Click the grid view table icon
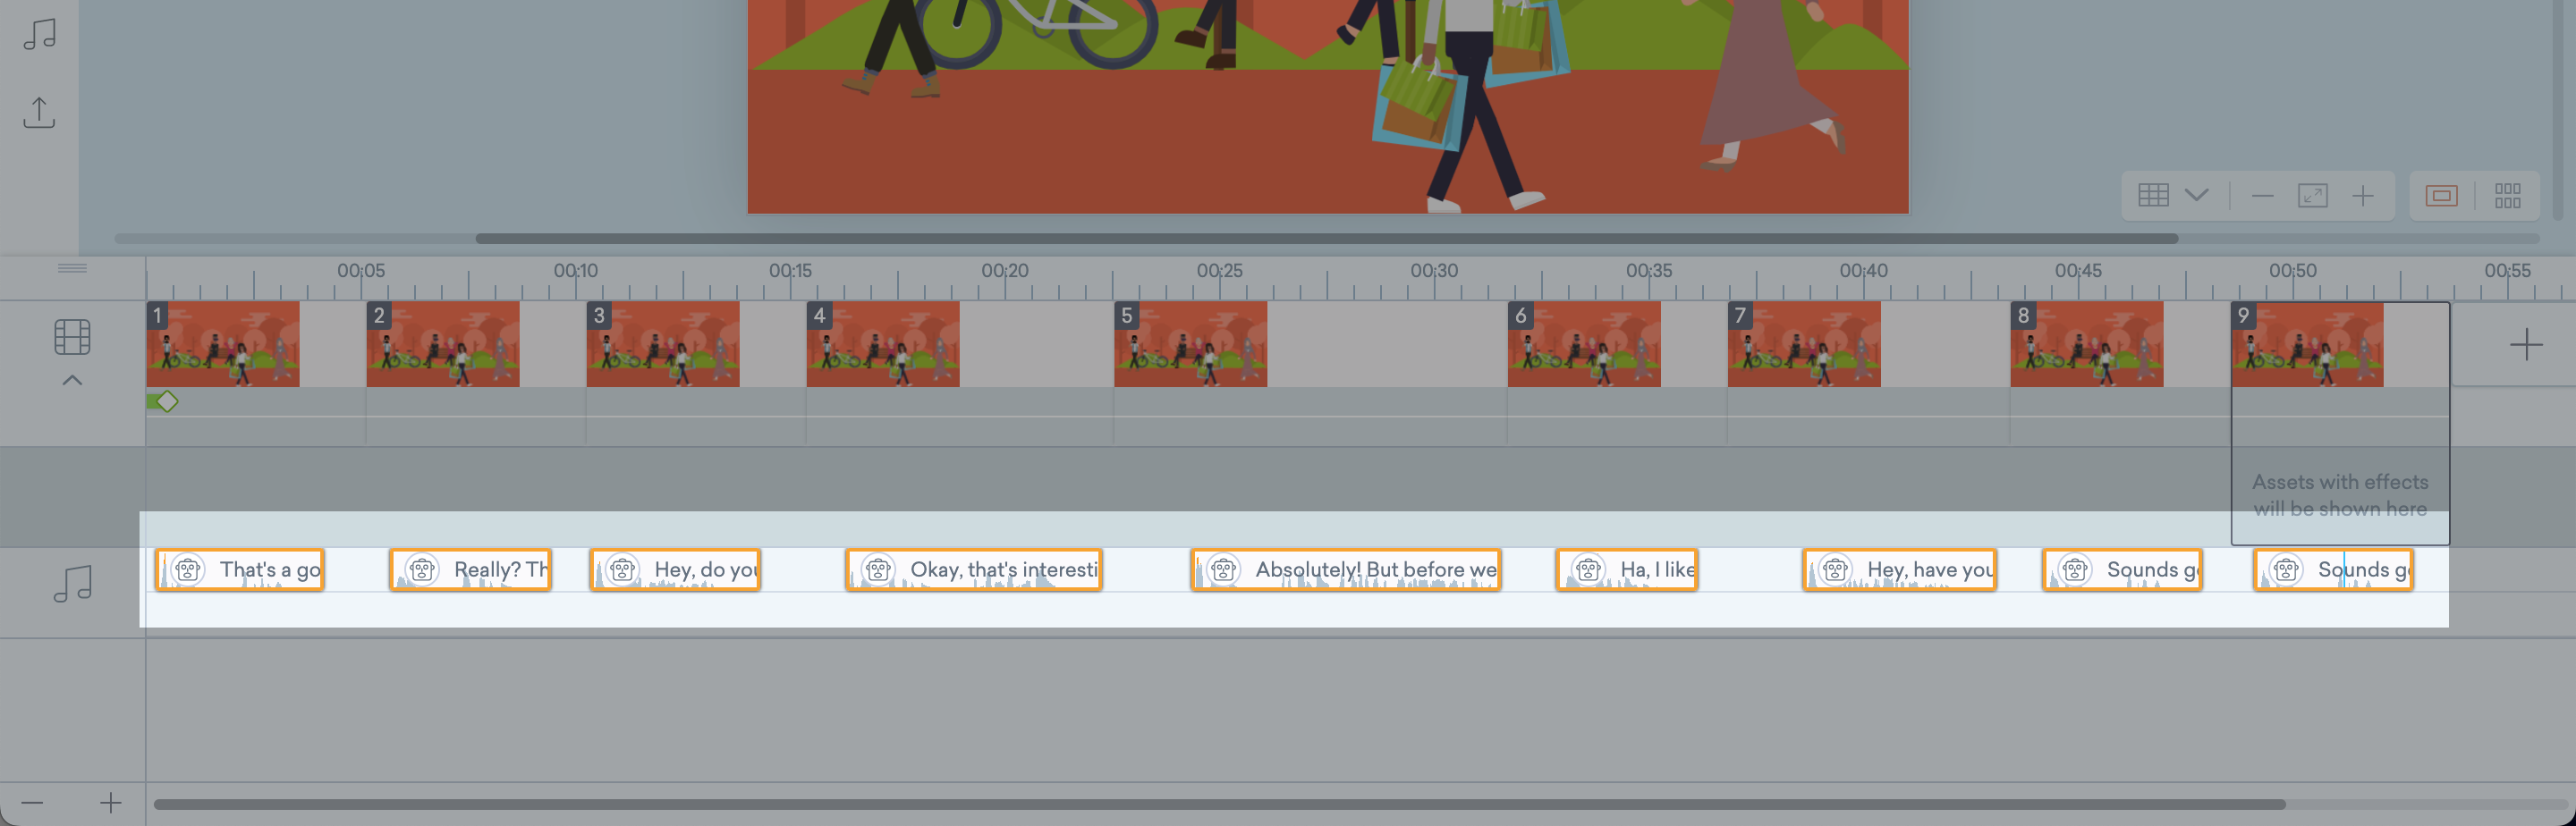The height and width of the screenshot is (826, 2576). 2152,195
